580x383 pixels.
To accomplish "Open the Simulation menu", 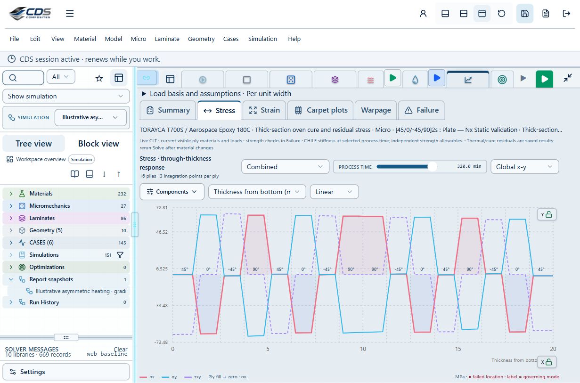I will (262, 39).
